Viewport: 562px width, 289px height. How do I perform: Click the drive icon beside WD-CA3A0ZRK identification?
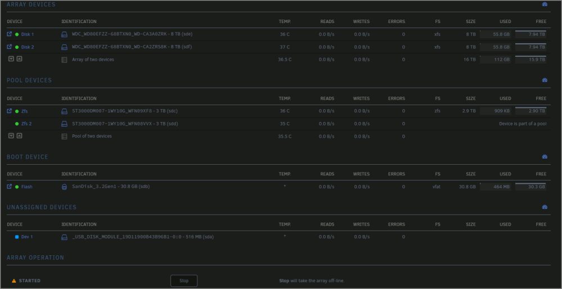64,34
